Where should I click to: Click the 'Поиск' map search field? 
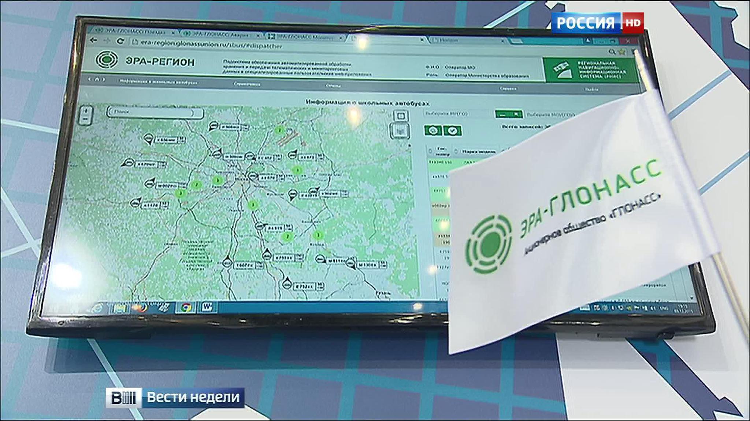pyautogui.click(x=155, y=113)
